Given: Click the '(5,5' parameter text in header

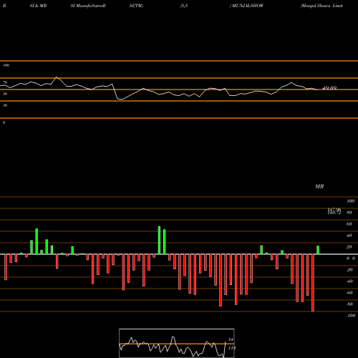Looking at the screenshot, I should (x=184, y=6).
